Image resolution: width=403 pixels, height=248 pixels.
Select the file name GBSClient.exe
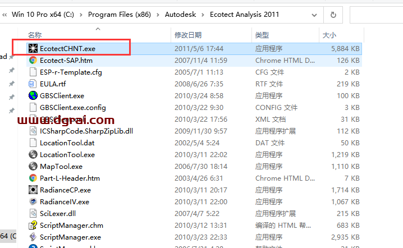62,96
